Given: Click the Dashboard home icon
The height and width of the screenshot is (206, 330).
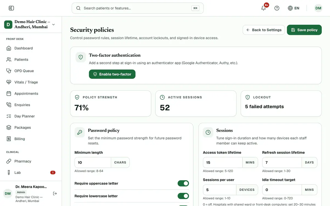Looking at the screenshot, I should click(x=9, y=48).
